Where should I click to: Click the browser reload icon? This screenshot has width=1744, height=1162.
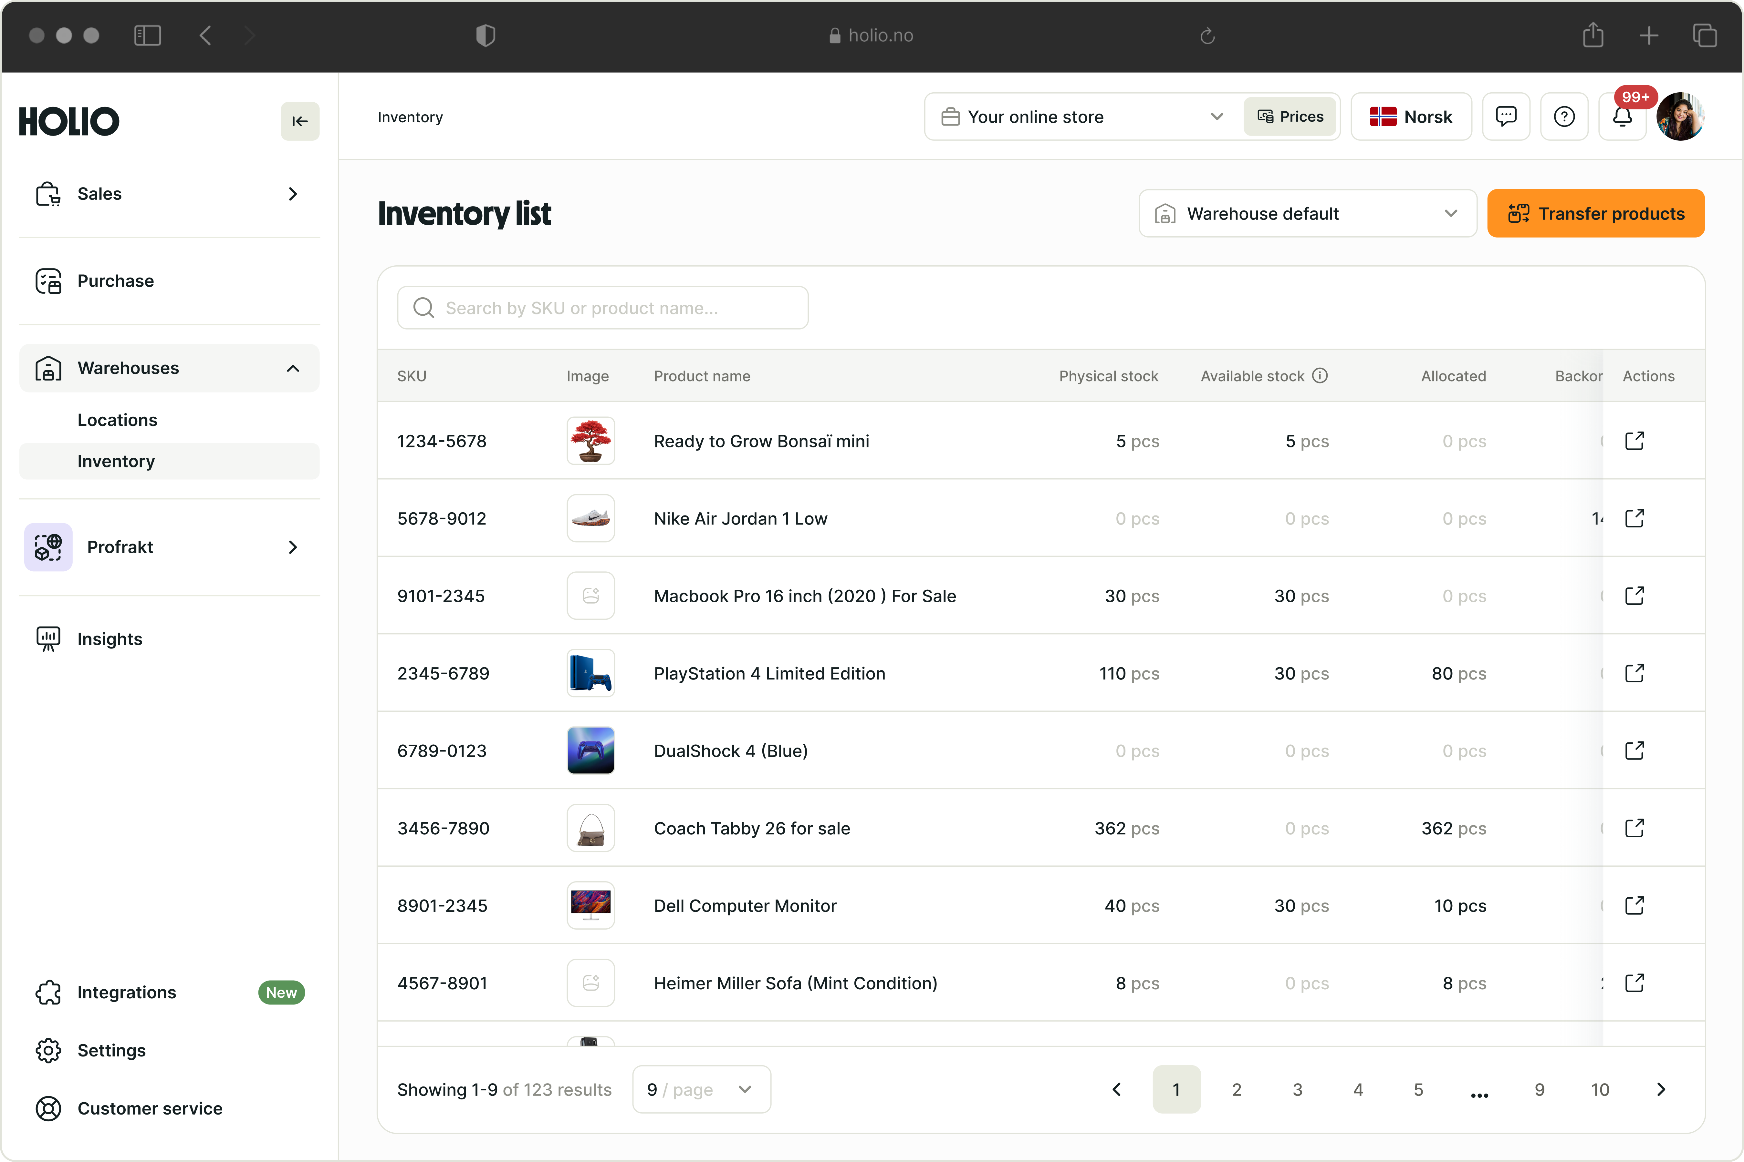tap(1207, 36)
